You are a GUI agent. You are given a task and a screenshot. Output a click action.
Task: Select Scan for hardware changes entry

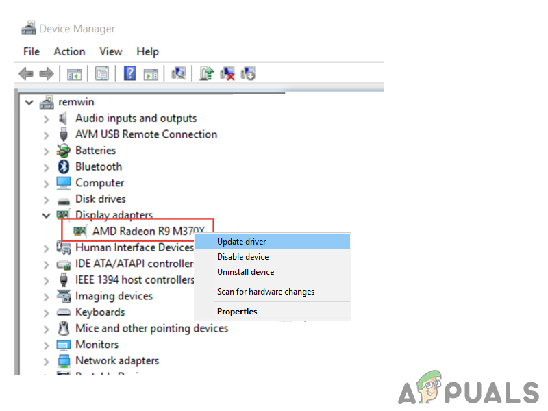pos(273,292)
